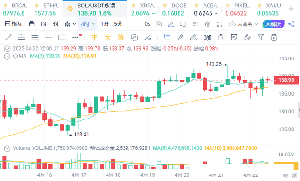Add a new ticker tab with plus
This screenshot has height=181, width=300.
coord(291,9)
